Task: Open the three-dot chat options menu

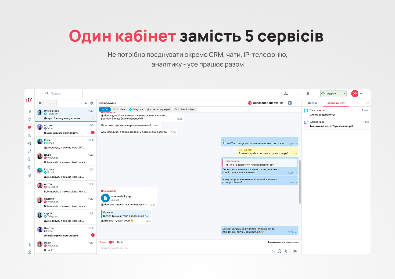Action: pyautogui.click(x=297, y=103)
